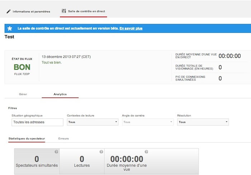The width and height of the screenshot is (251, 175).
Task: Expand the Contextes de lecture dropdown
Action: point(93,122)
